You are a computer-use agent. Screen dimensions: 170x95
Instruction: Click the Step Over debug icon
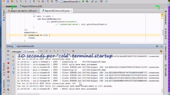click(46, 51)
